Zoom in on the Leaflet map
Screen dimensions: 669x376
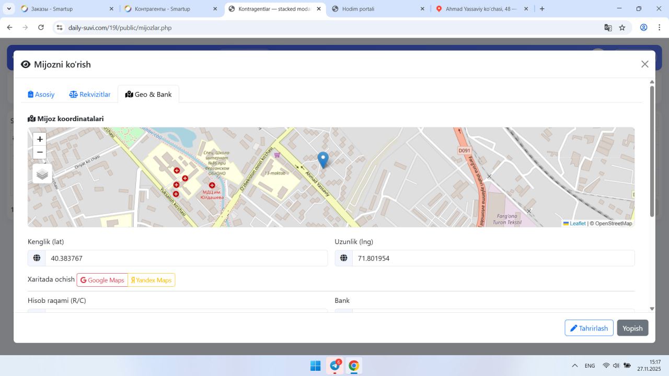40,139
